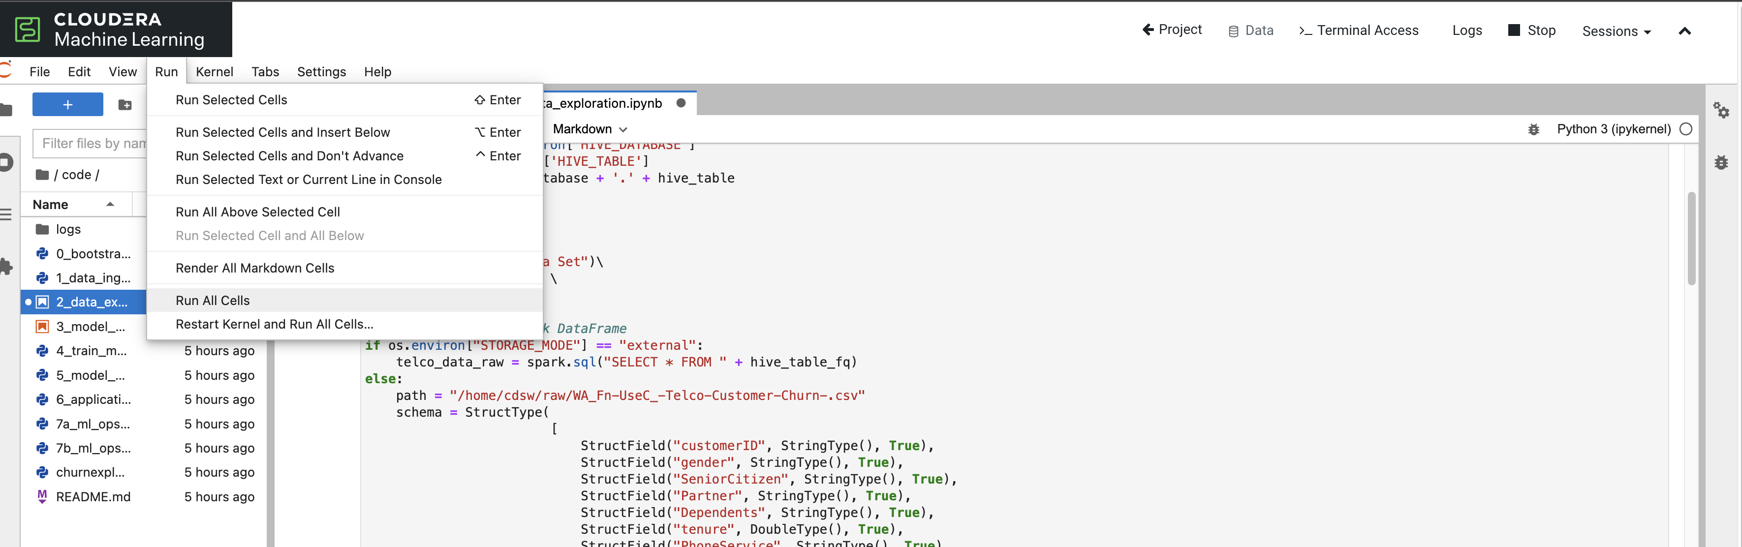This screenshot has width=1742, height=547.
Task: Open the Kernel menu
Action: 215,72
